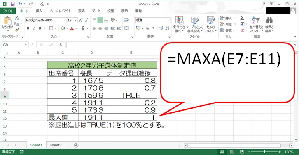299x155 pixels.
Task: Switch to the View (表示) tab
Action: tap(124, 11)
